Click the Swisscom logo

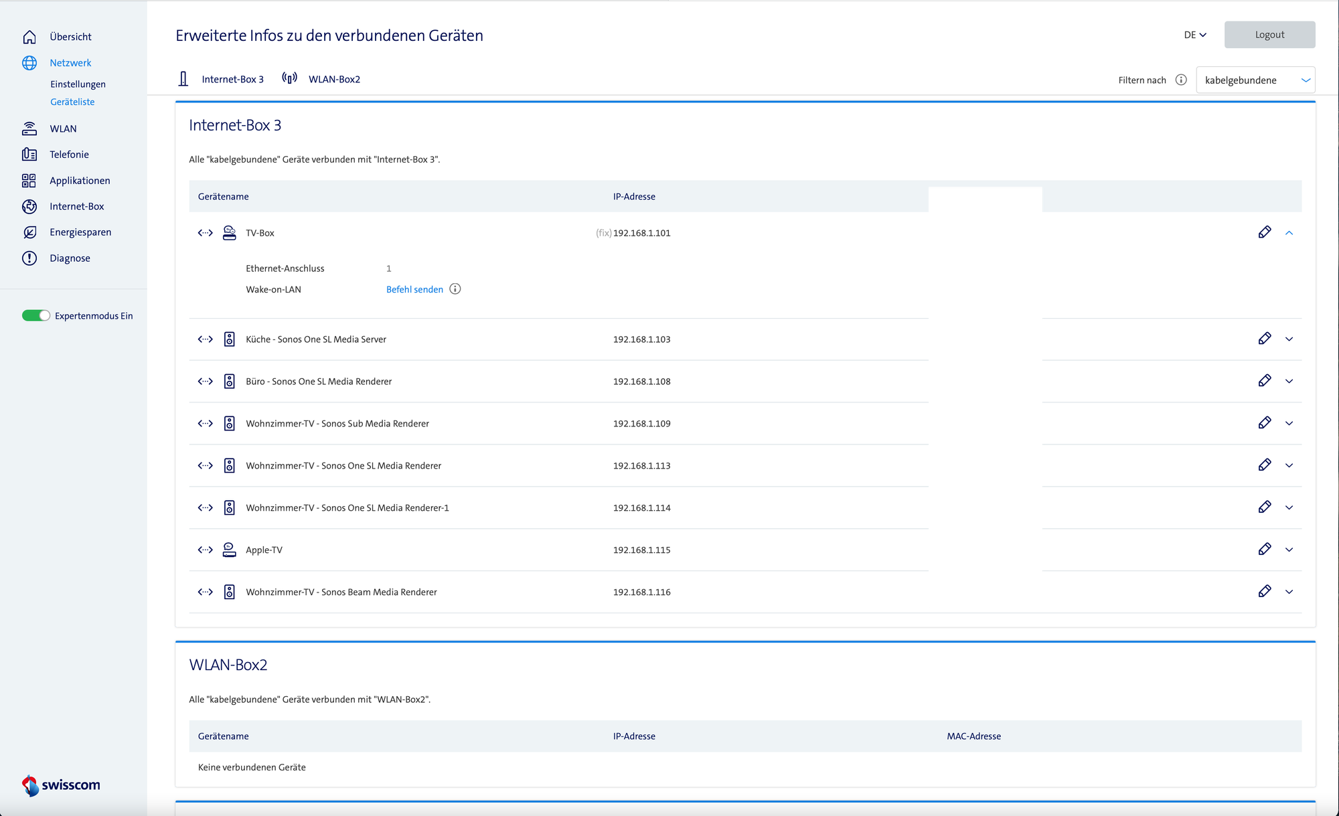[61, 785]
